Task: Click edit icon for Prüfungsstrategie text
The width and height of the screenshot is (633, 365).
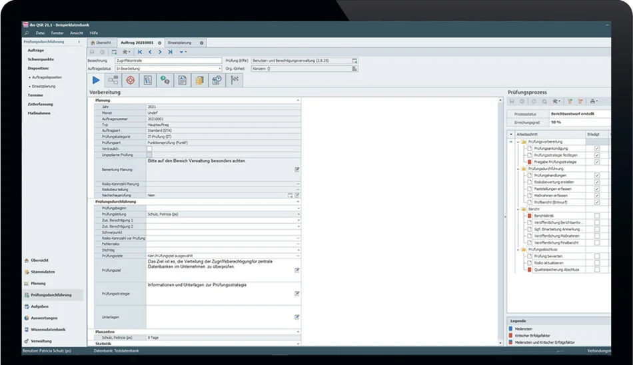Action: (x=297, y=294)
